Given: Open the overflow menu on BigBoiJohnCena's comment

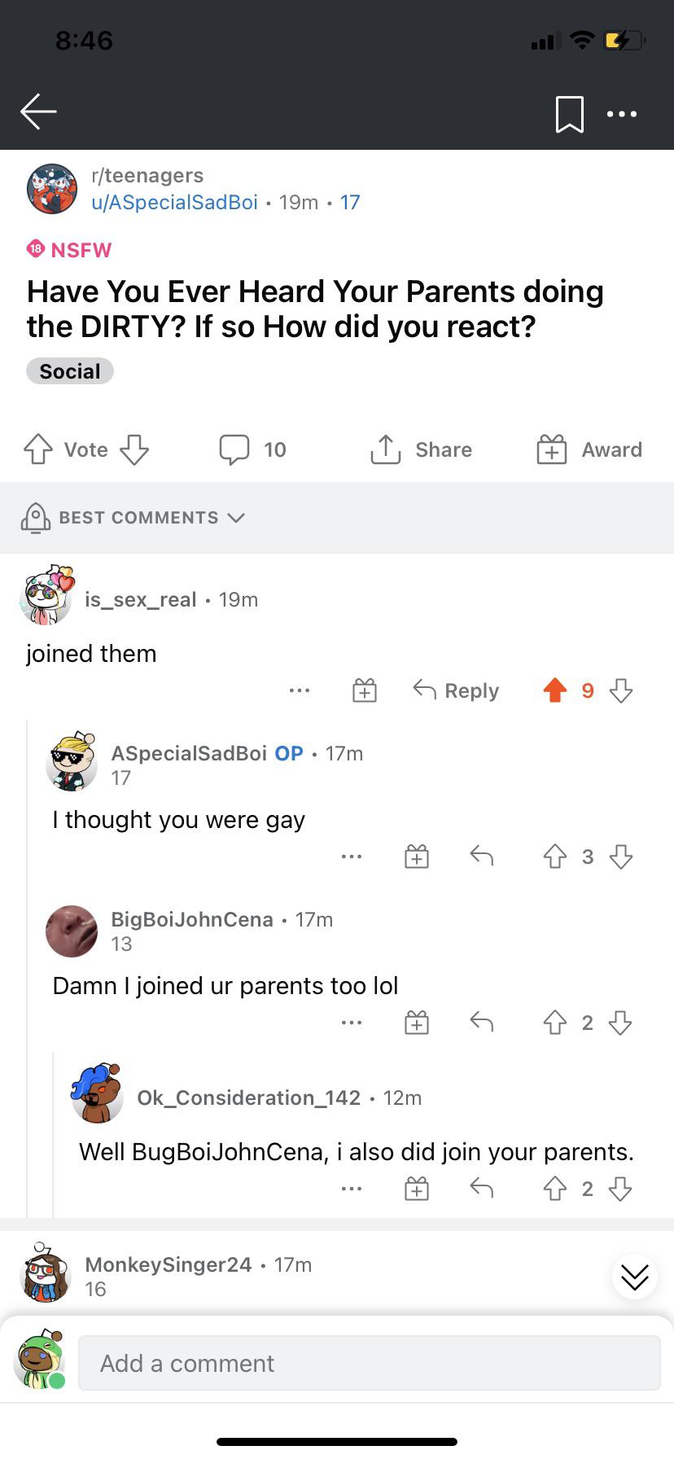Looking at the screenshot, I should coord(352,1022).
